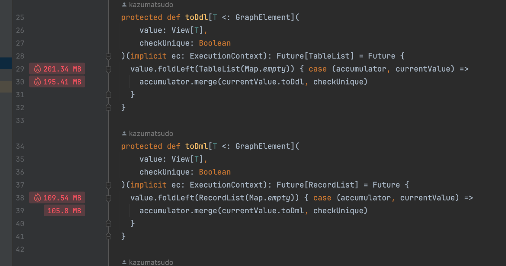The width and height of the screenshot is (506, 266).
Task: Open the 105.8 MB memory allocation badge
Action: 64,211
